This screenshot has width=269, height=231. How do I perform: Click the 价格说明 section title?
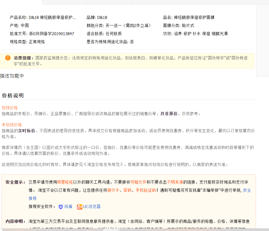tap(13, 95)
